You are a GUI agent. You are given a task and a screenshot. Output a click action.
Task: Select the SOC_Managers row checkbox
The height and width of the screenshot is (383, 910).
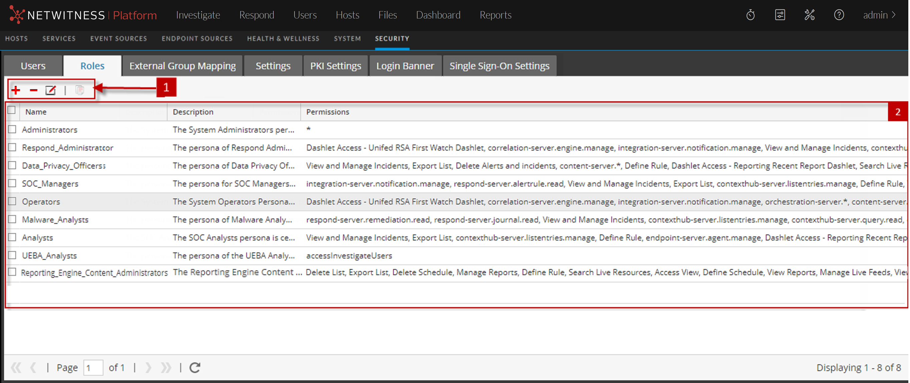[x=12, y=184]
